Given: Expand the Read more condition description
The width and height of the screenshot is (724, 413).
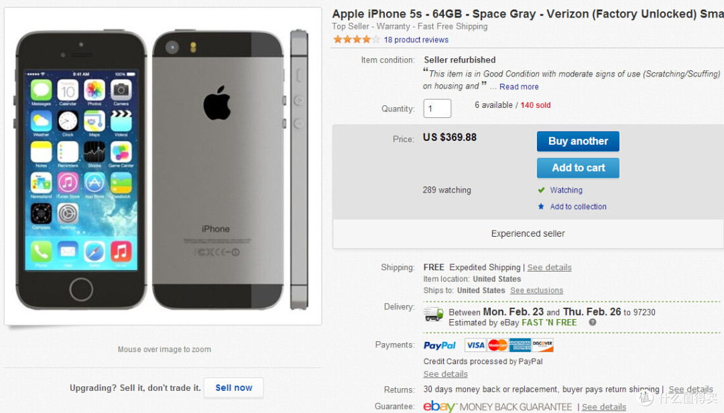Looking at the screenshot, I should pyautogui.click(x=519, y=86).
